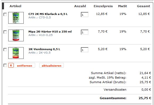Click the Einzelpreis column header

click(x=103, y=6)
